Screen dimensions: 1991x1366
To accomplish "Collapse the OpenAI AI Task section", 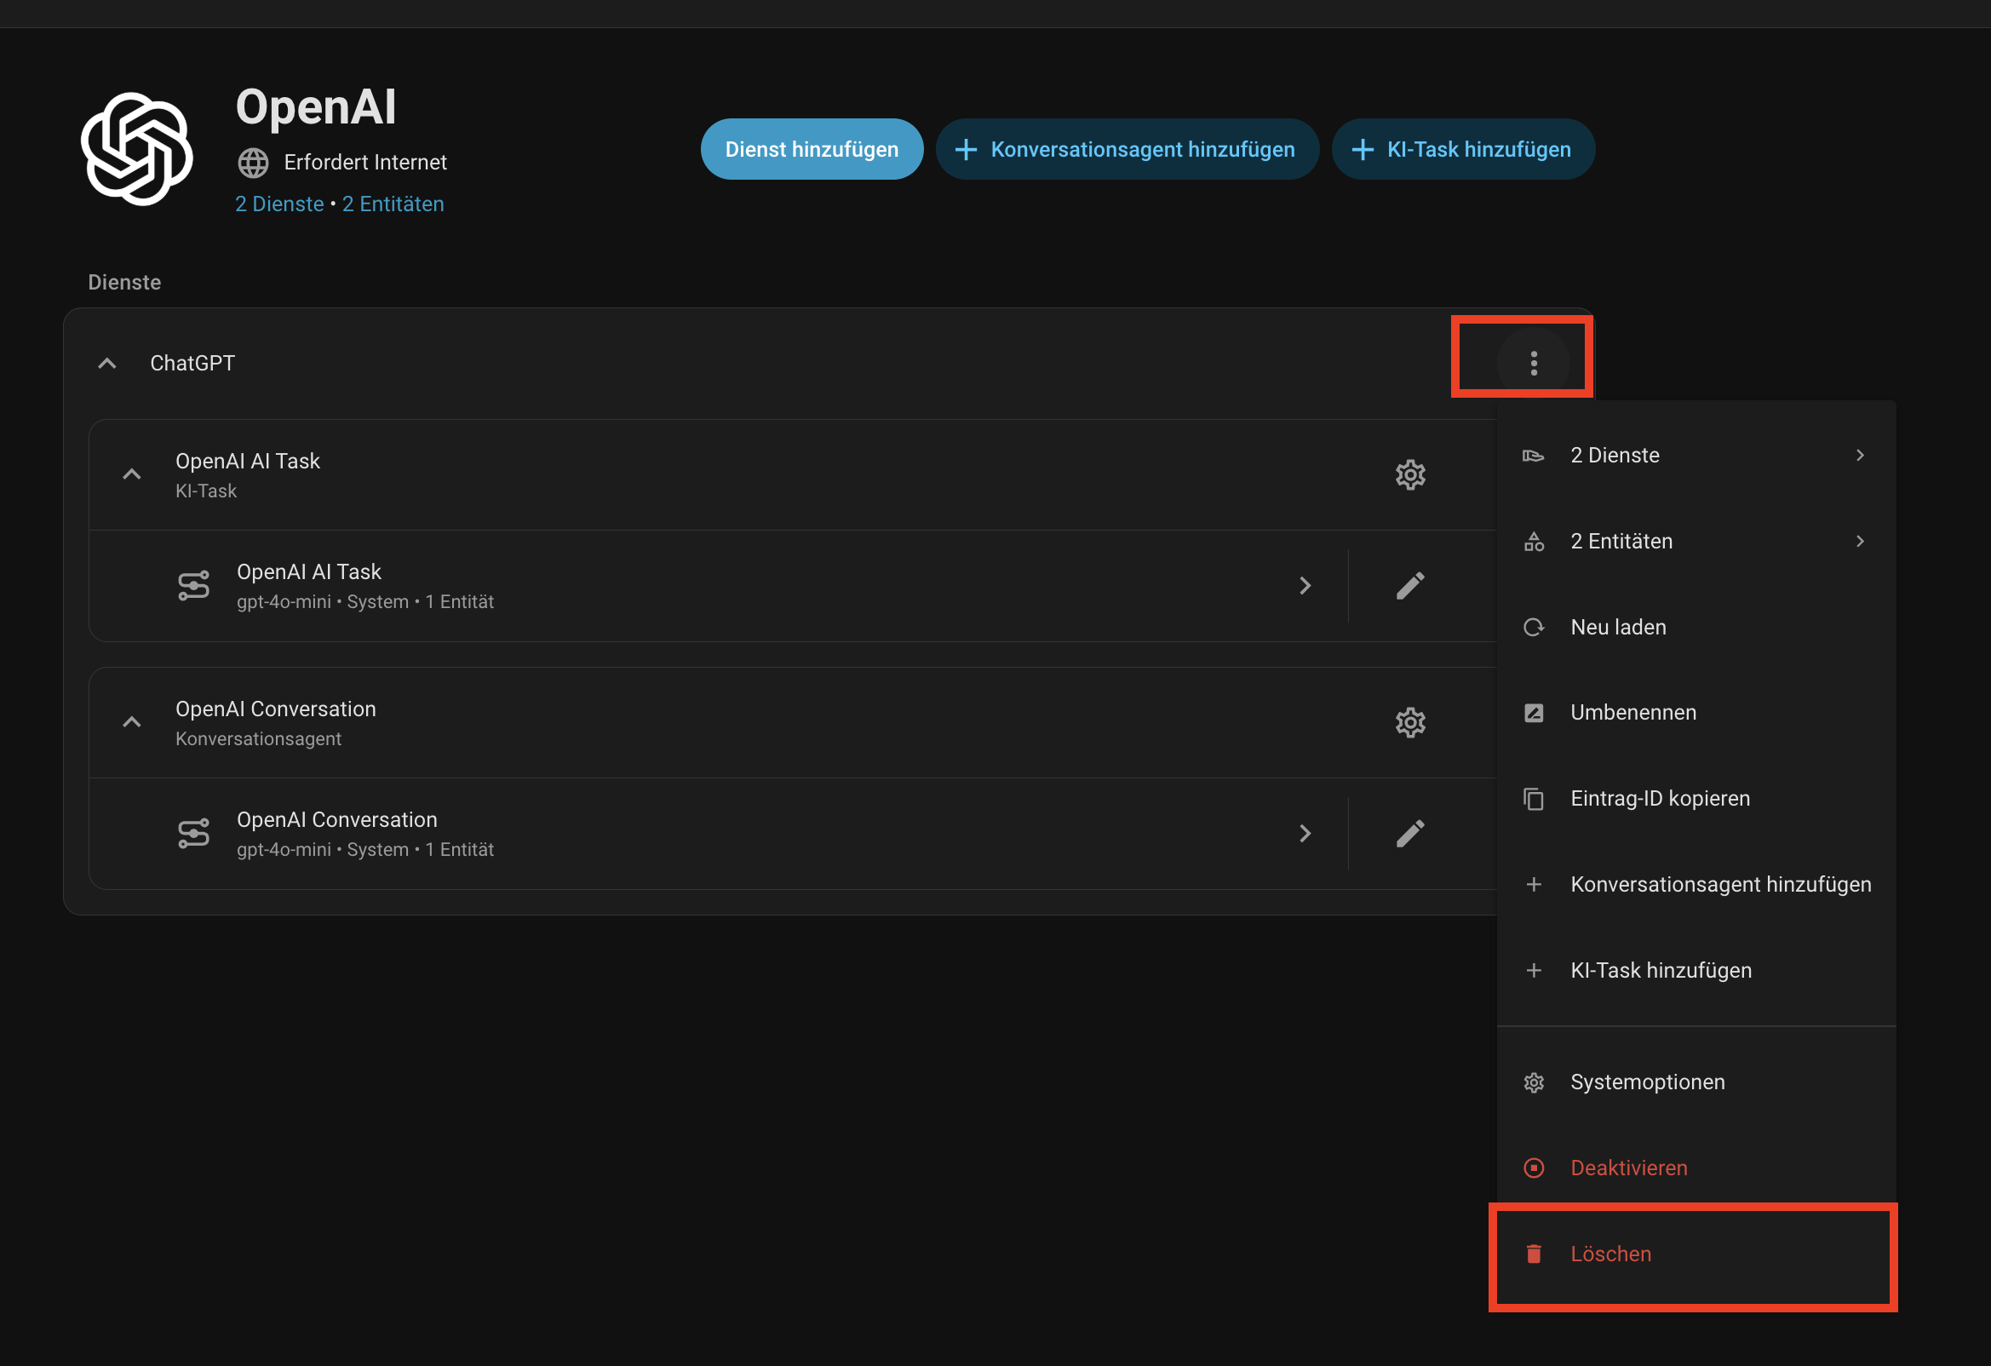I will [132, 474].
